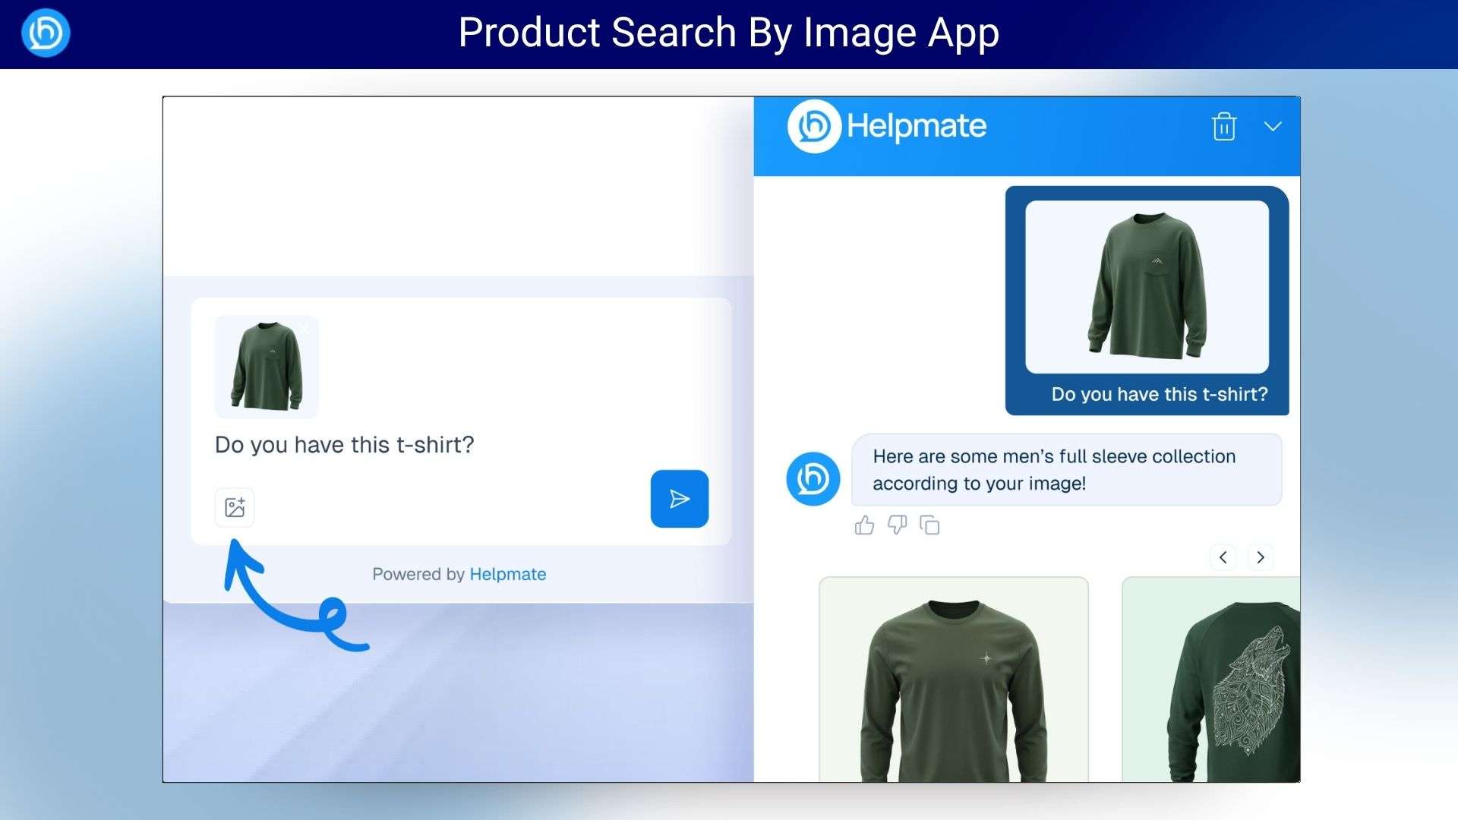The image size is (1458, 820).
Task: Go to previous product in carousel
Action: pos(1223,557)
